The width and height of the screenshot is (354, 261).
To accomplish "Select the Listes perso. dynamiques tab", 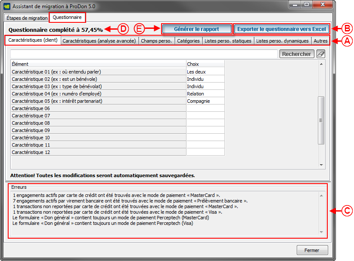I will coord(282,41).
